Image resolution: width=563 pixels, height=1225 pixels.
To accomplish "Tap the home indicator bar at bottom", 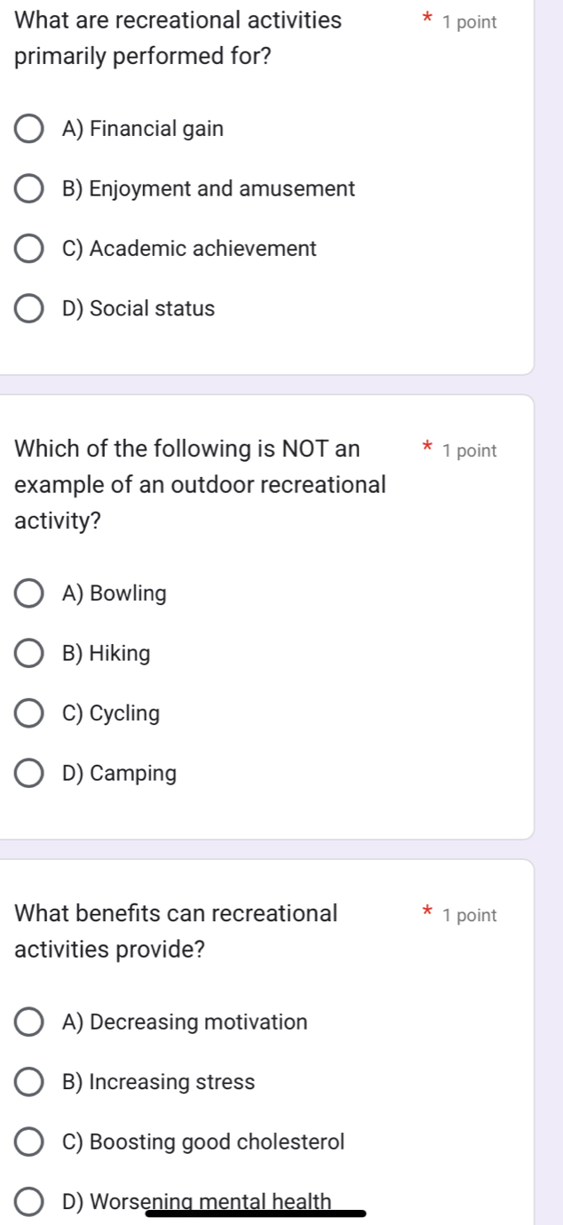I will 256,1213.
